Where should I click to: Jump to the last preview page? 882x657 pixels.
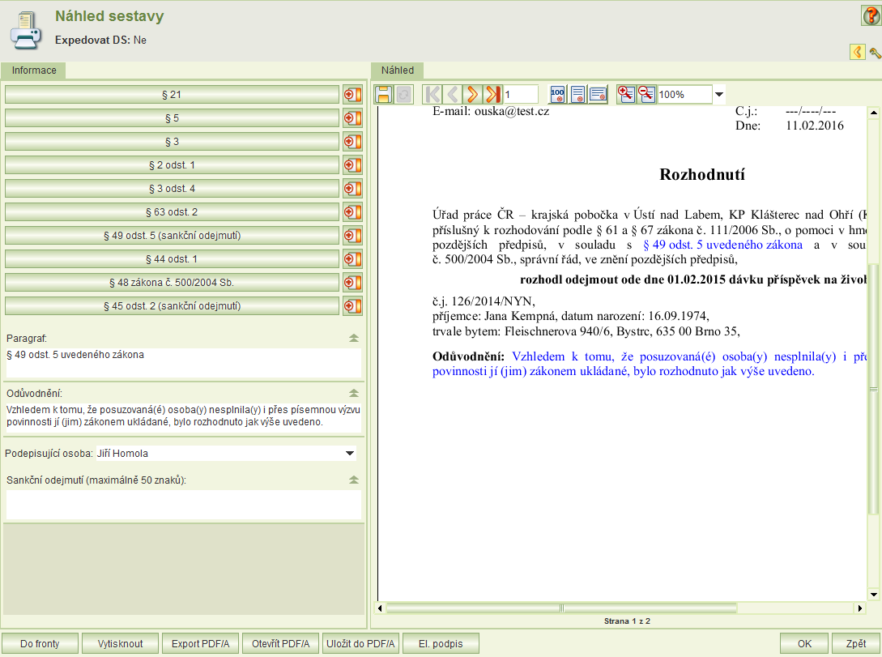(492, 94)
